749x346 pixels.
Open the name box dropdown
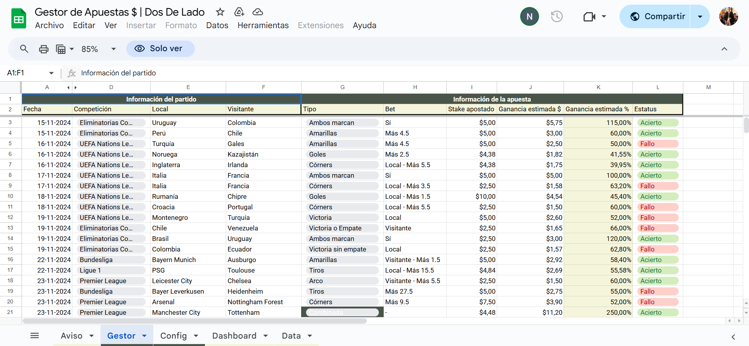pyautogui.click(x=51, y=73)
